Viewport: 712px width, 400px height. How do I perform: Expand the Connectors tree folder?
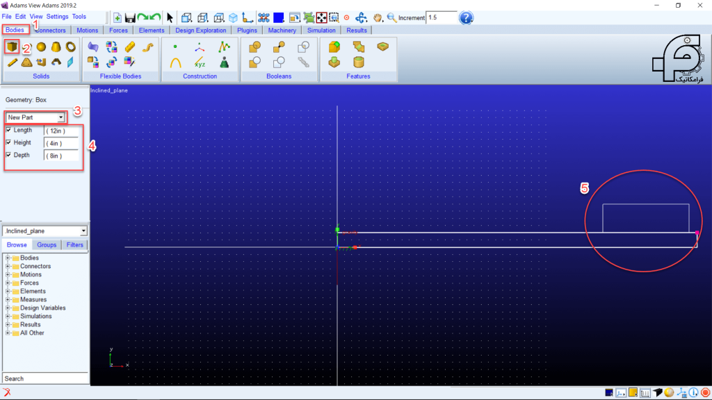(7, 266)
